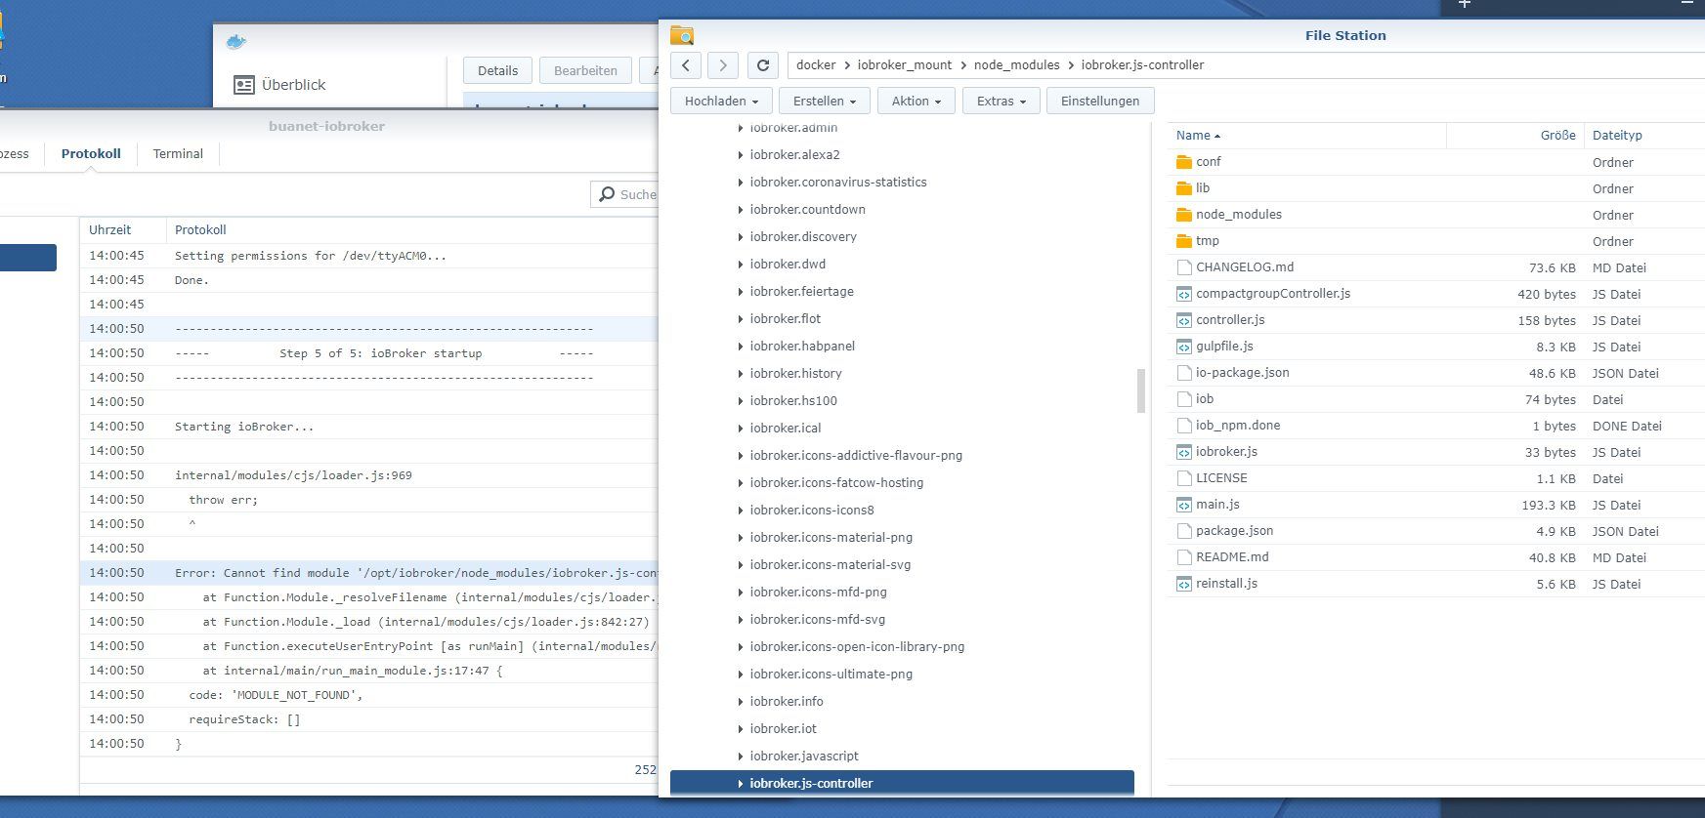1705x818 pixels.
Task: Expand the iobroker.alexa2 tree node
Action: (741, 155)
